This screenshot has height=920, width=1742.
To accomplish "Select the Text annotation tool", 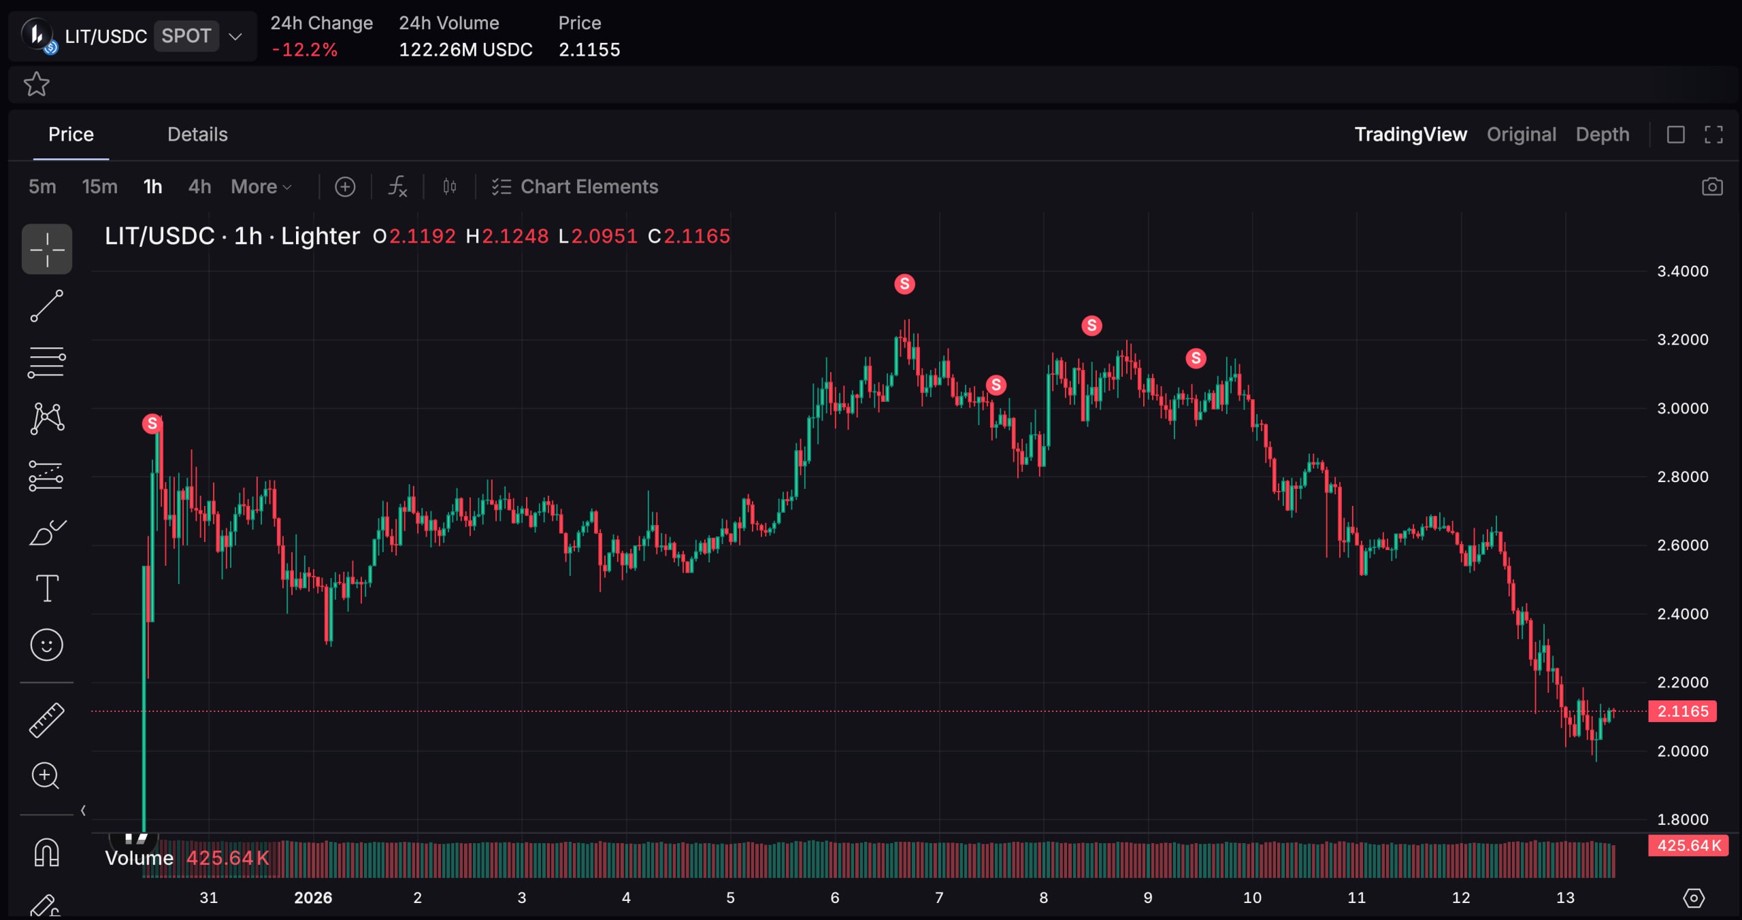I will [46, 588].
